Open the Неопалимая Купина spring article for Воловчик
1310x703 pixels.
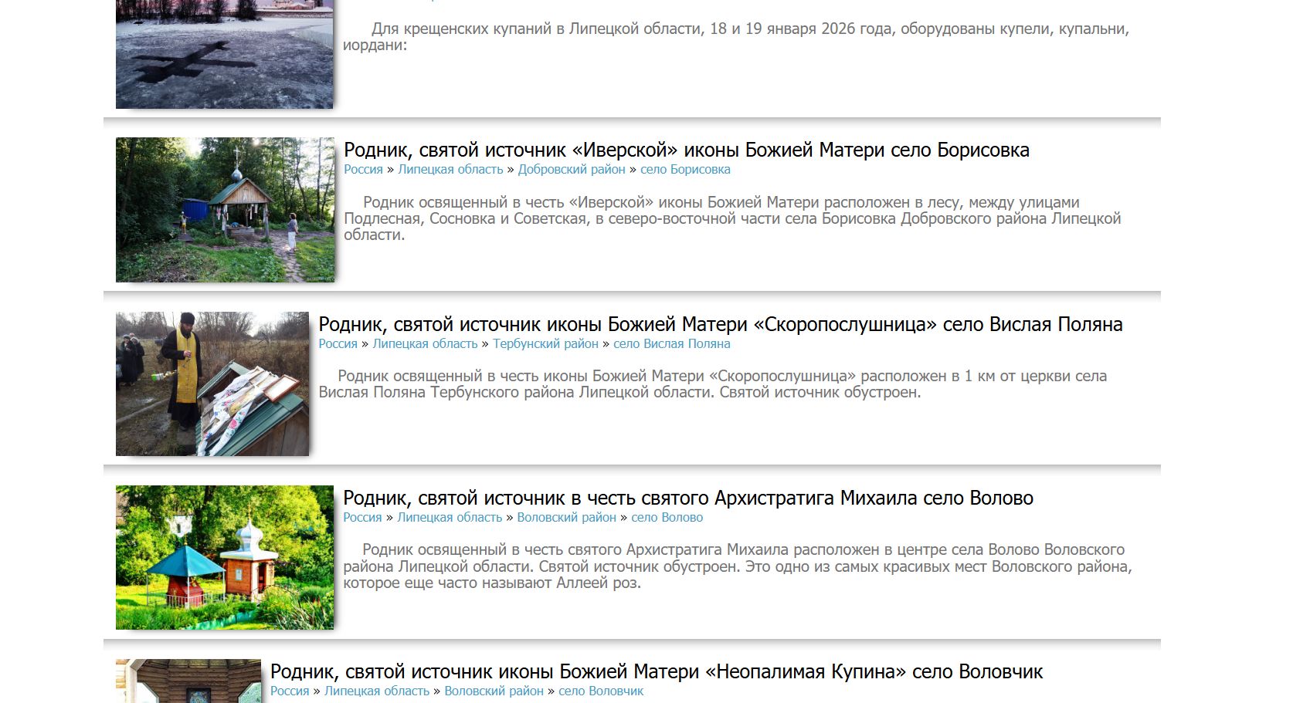pyautogui.click(x=656, y=671)
